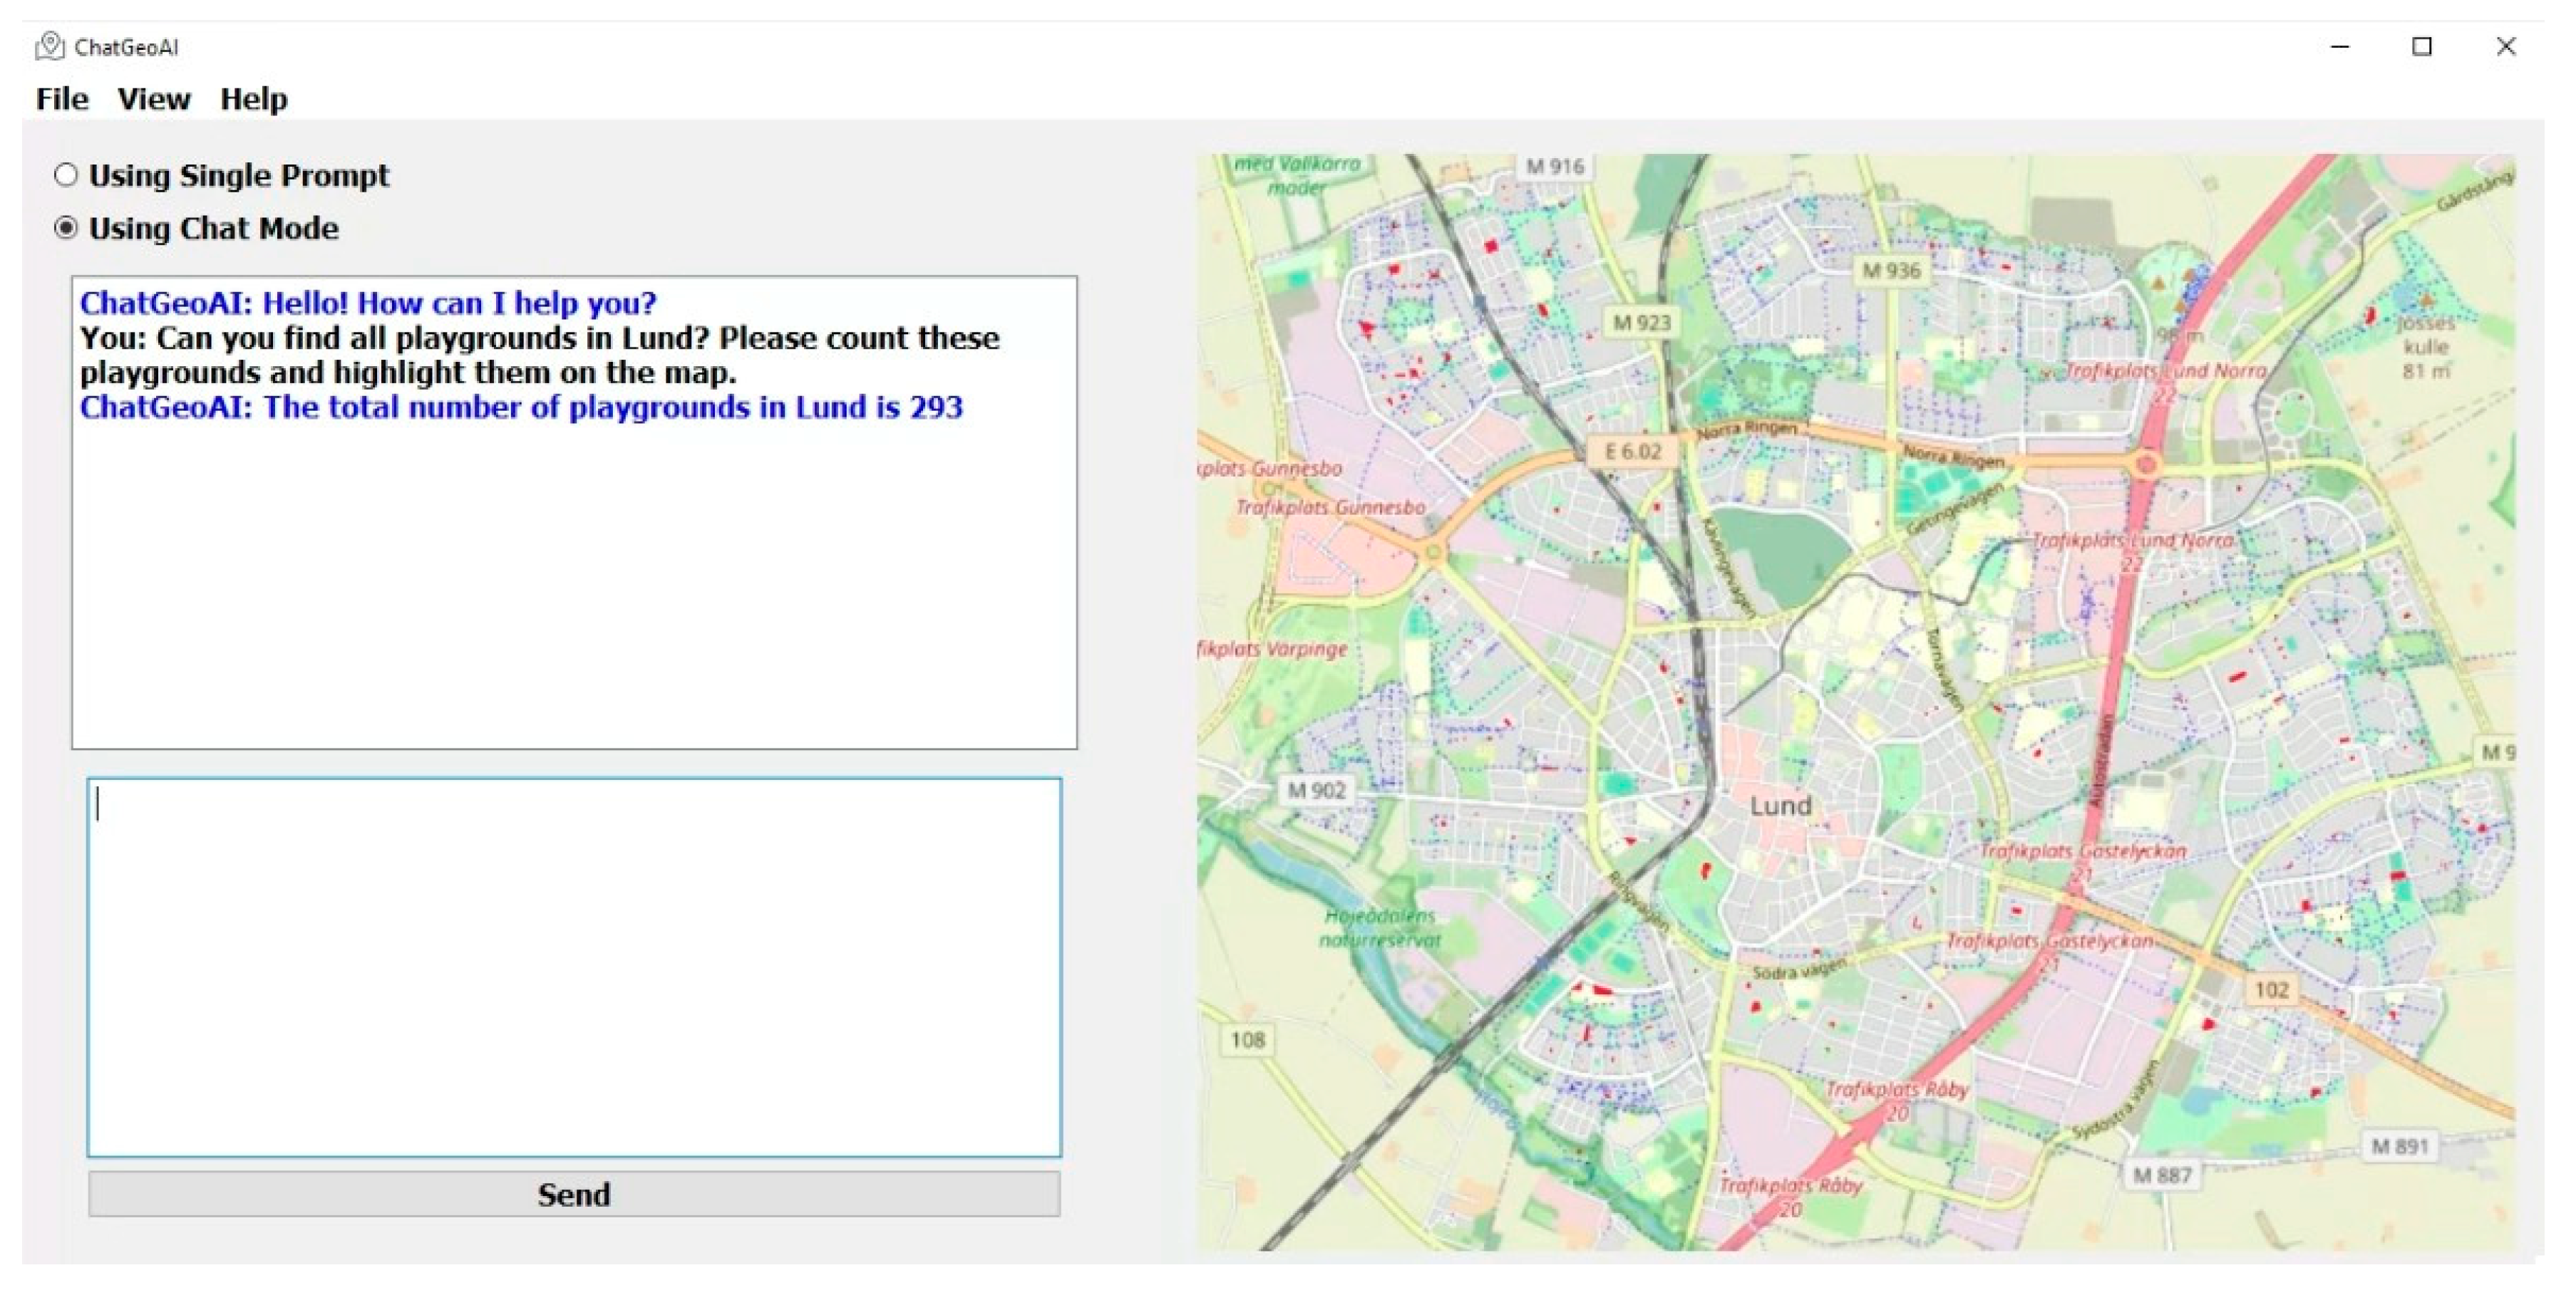
Task: Click the 108 road shield on map
Action: (1247, 1040)
